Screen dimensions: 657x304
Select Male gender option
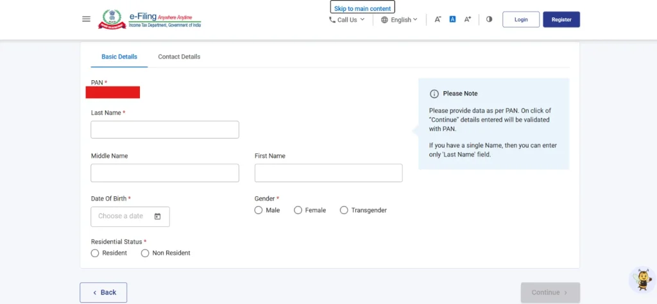(x=258, y=210)
